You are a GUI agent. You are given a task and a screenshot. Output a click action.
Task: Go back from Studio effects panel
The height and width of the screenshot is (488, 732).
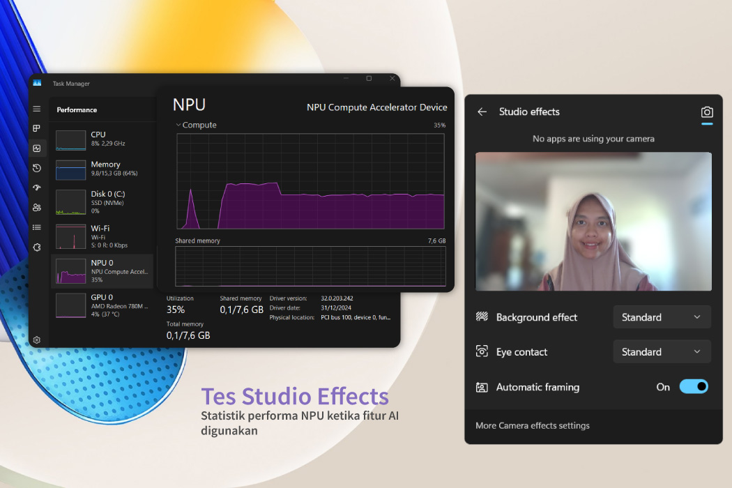(x=482, y=112)
